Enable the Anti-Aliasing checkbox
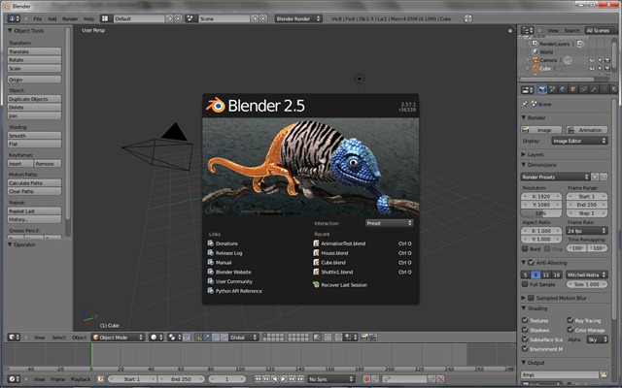Image resolution: width=622 pixels, height=388 pixels. coord(532,263)
